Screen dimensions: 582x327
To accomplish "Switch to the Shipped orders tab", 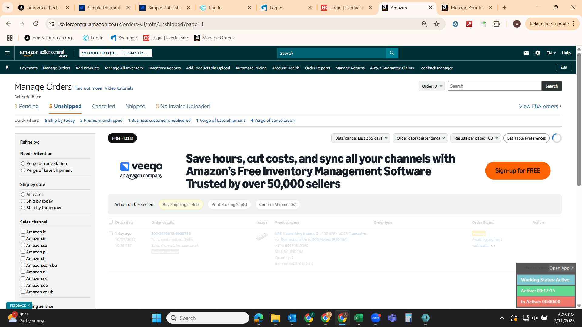I will [x=135, y=106].
